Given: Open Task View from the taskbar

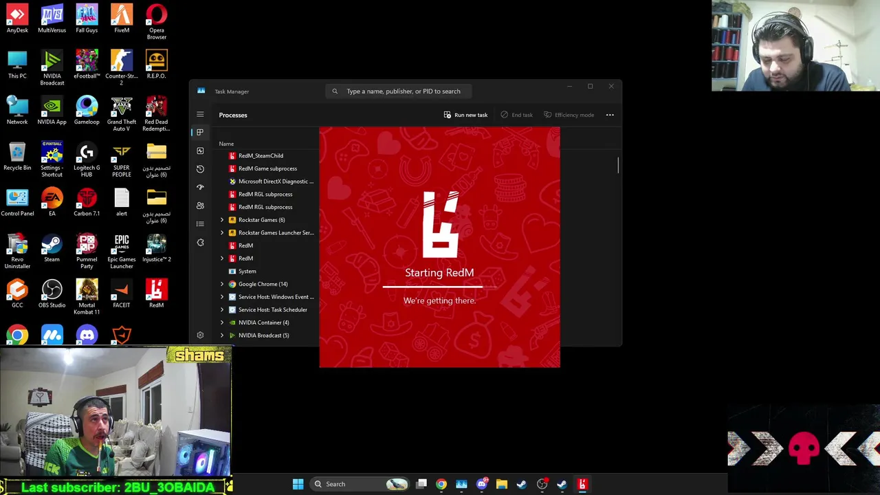Looking at the screenshot, I should point(421,484).
